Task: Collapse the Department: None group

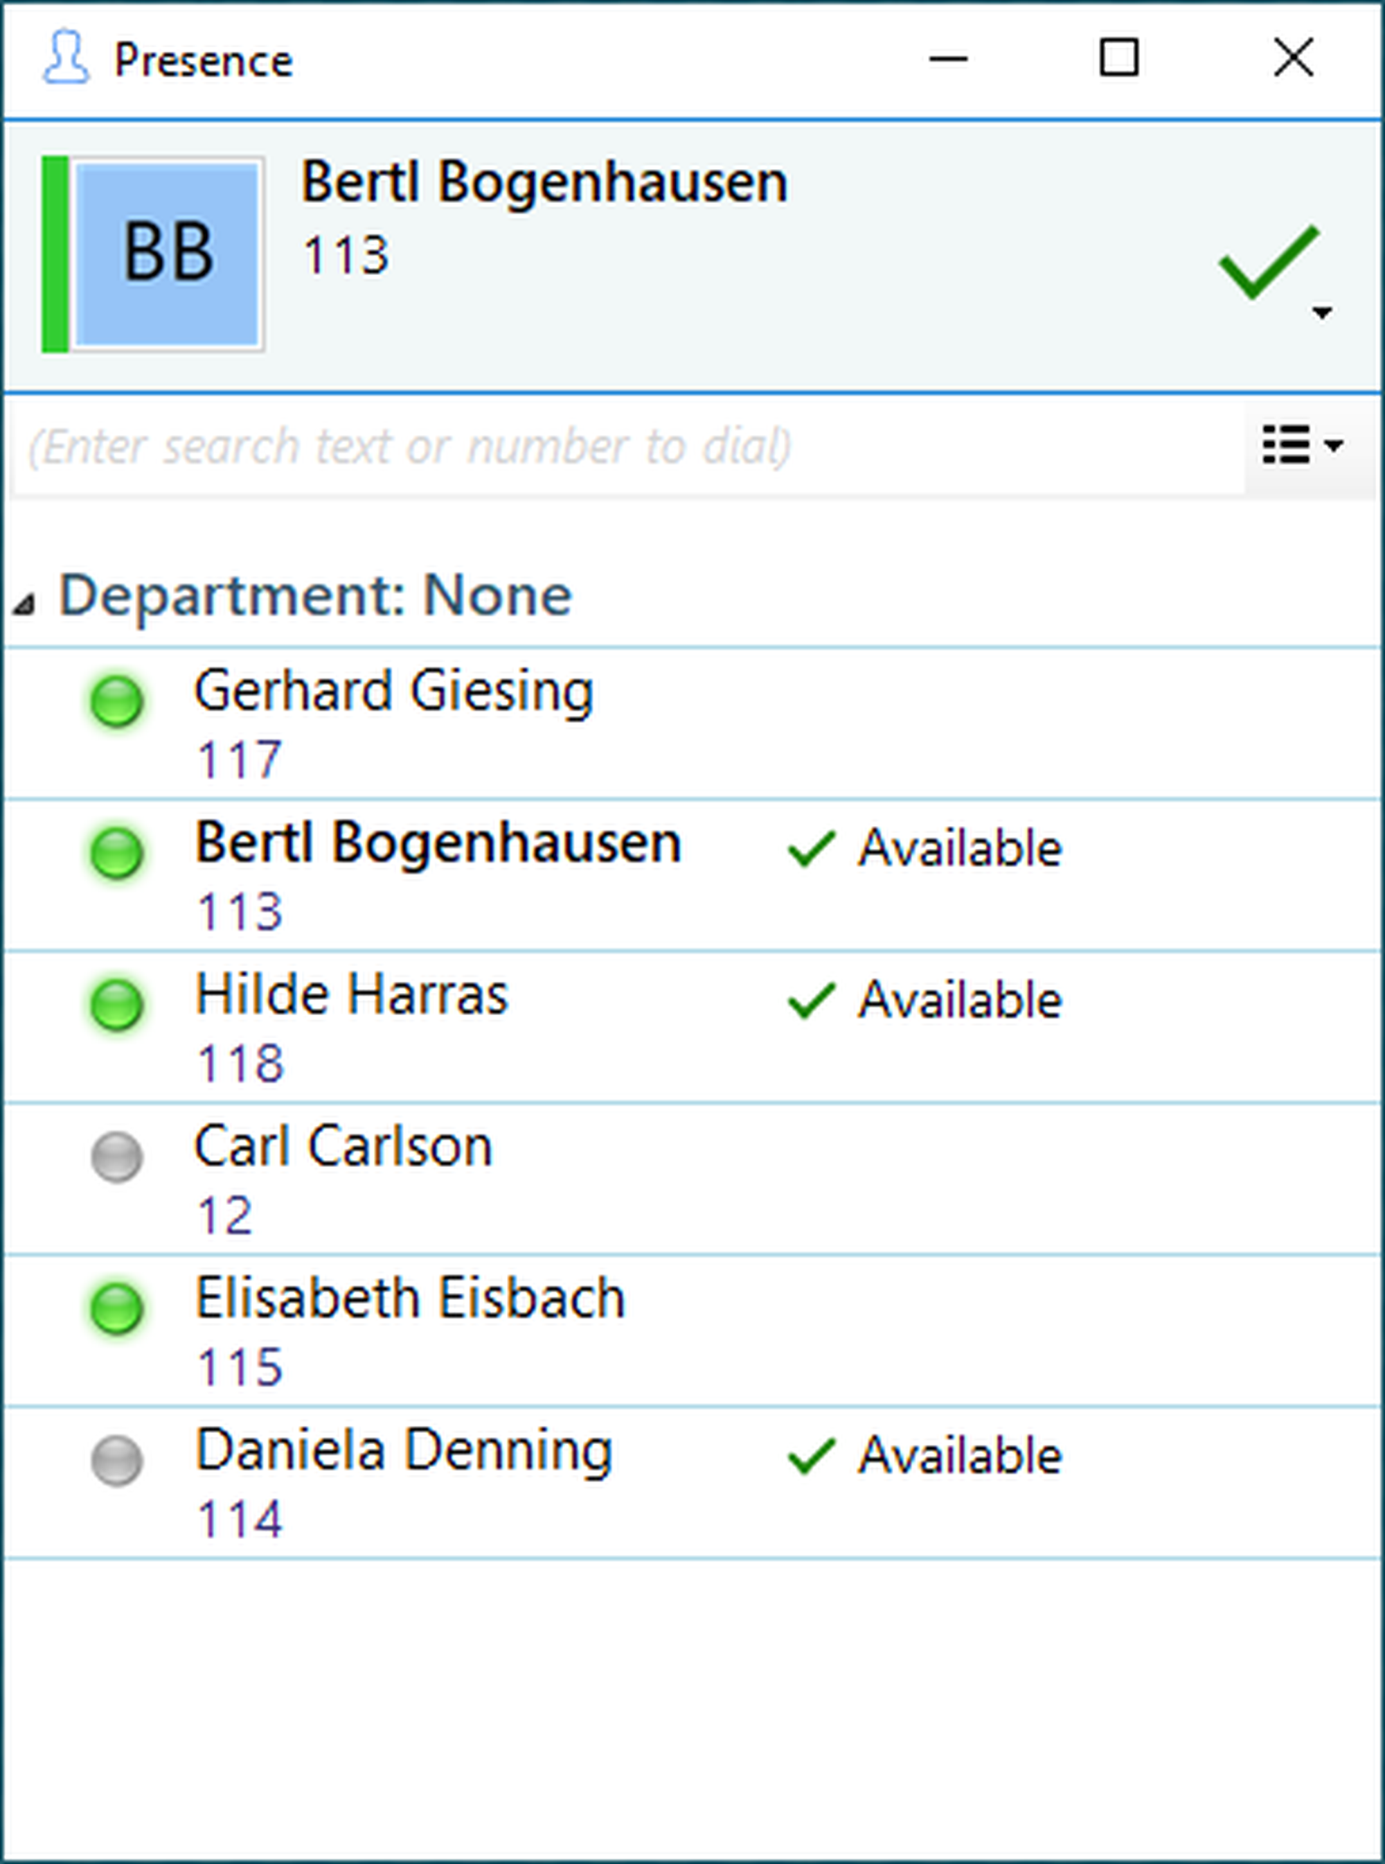Action: pyautogui.click(x=24, y=602)
